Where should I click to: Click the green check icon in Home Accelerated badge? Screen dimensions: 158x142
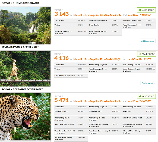point(140,10)
